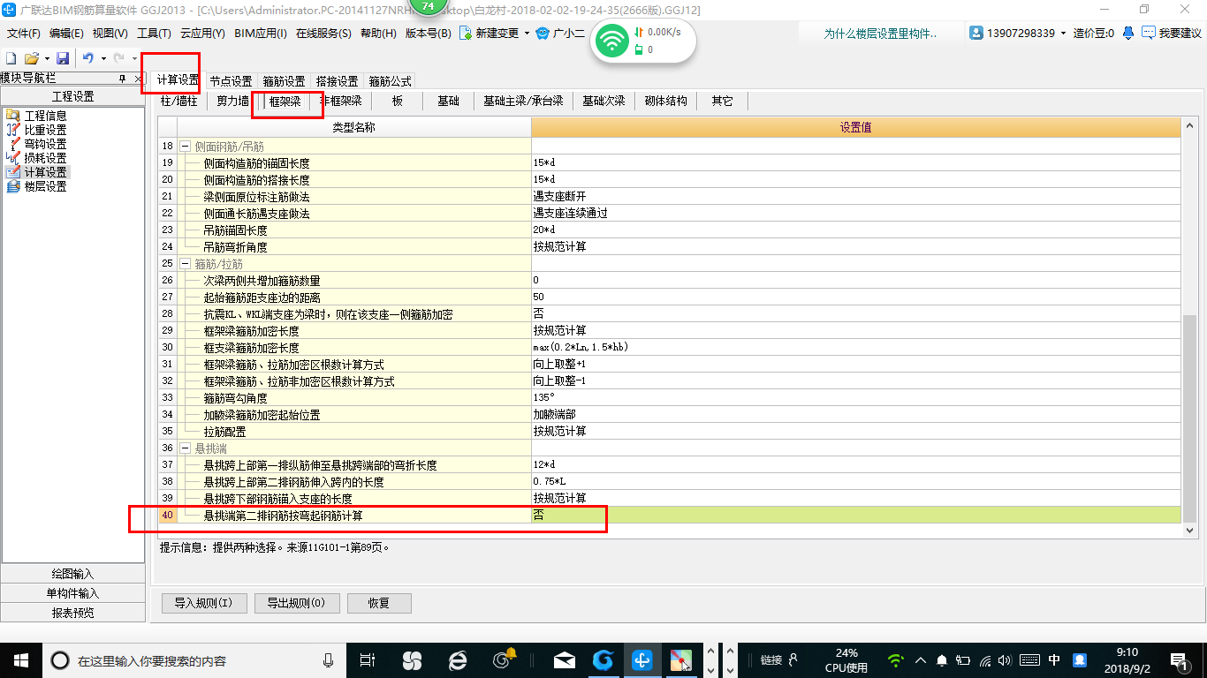Click the 恢复 button
Screen dimensions: 1207x678
click(x=379, y=604)
